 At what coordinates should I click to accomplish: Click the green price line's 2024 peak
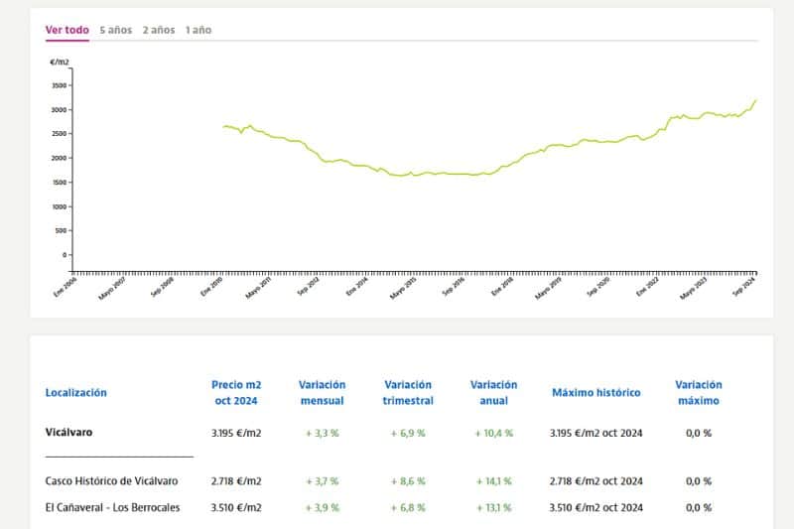(755, 100)
